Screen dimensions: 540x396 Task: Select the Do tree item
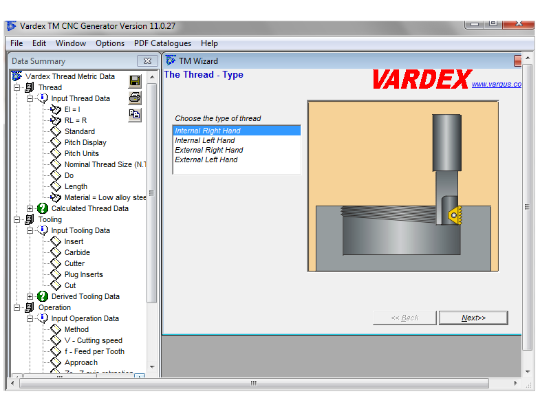[x=69, y=175]
